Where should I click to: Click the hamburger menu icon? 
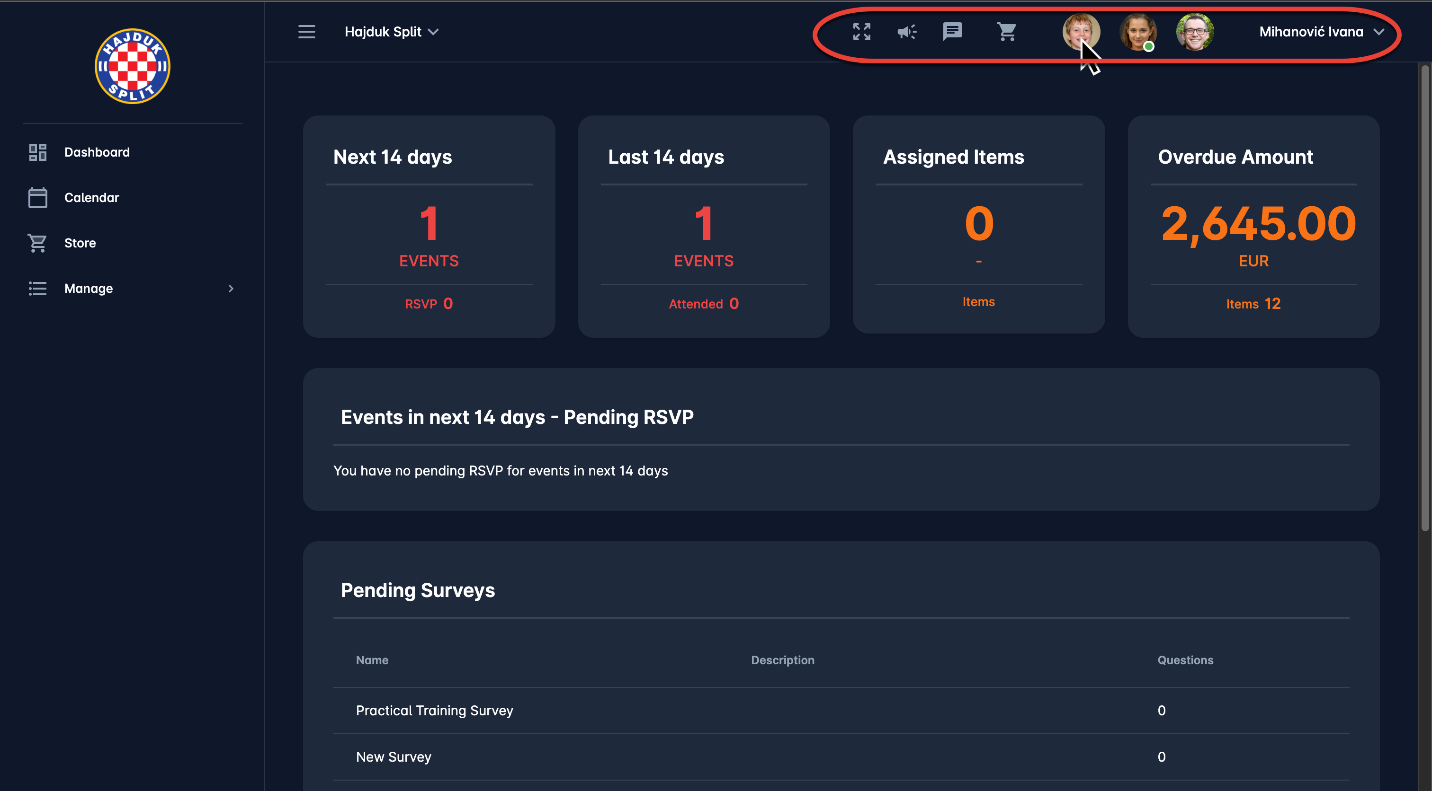pyautogui.click(x=306, y=32)
